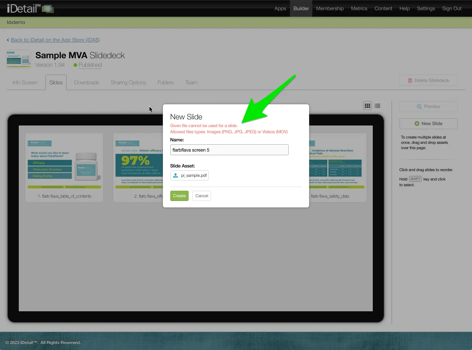This screenshot has width=472, height=350.
Task: Open the Membership menu
Action: point(330,9)
